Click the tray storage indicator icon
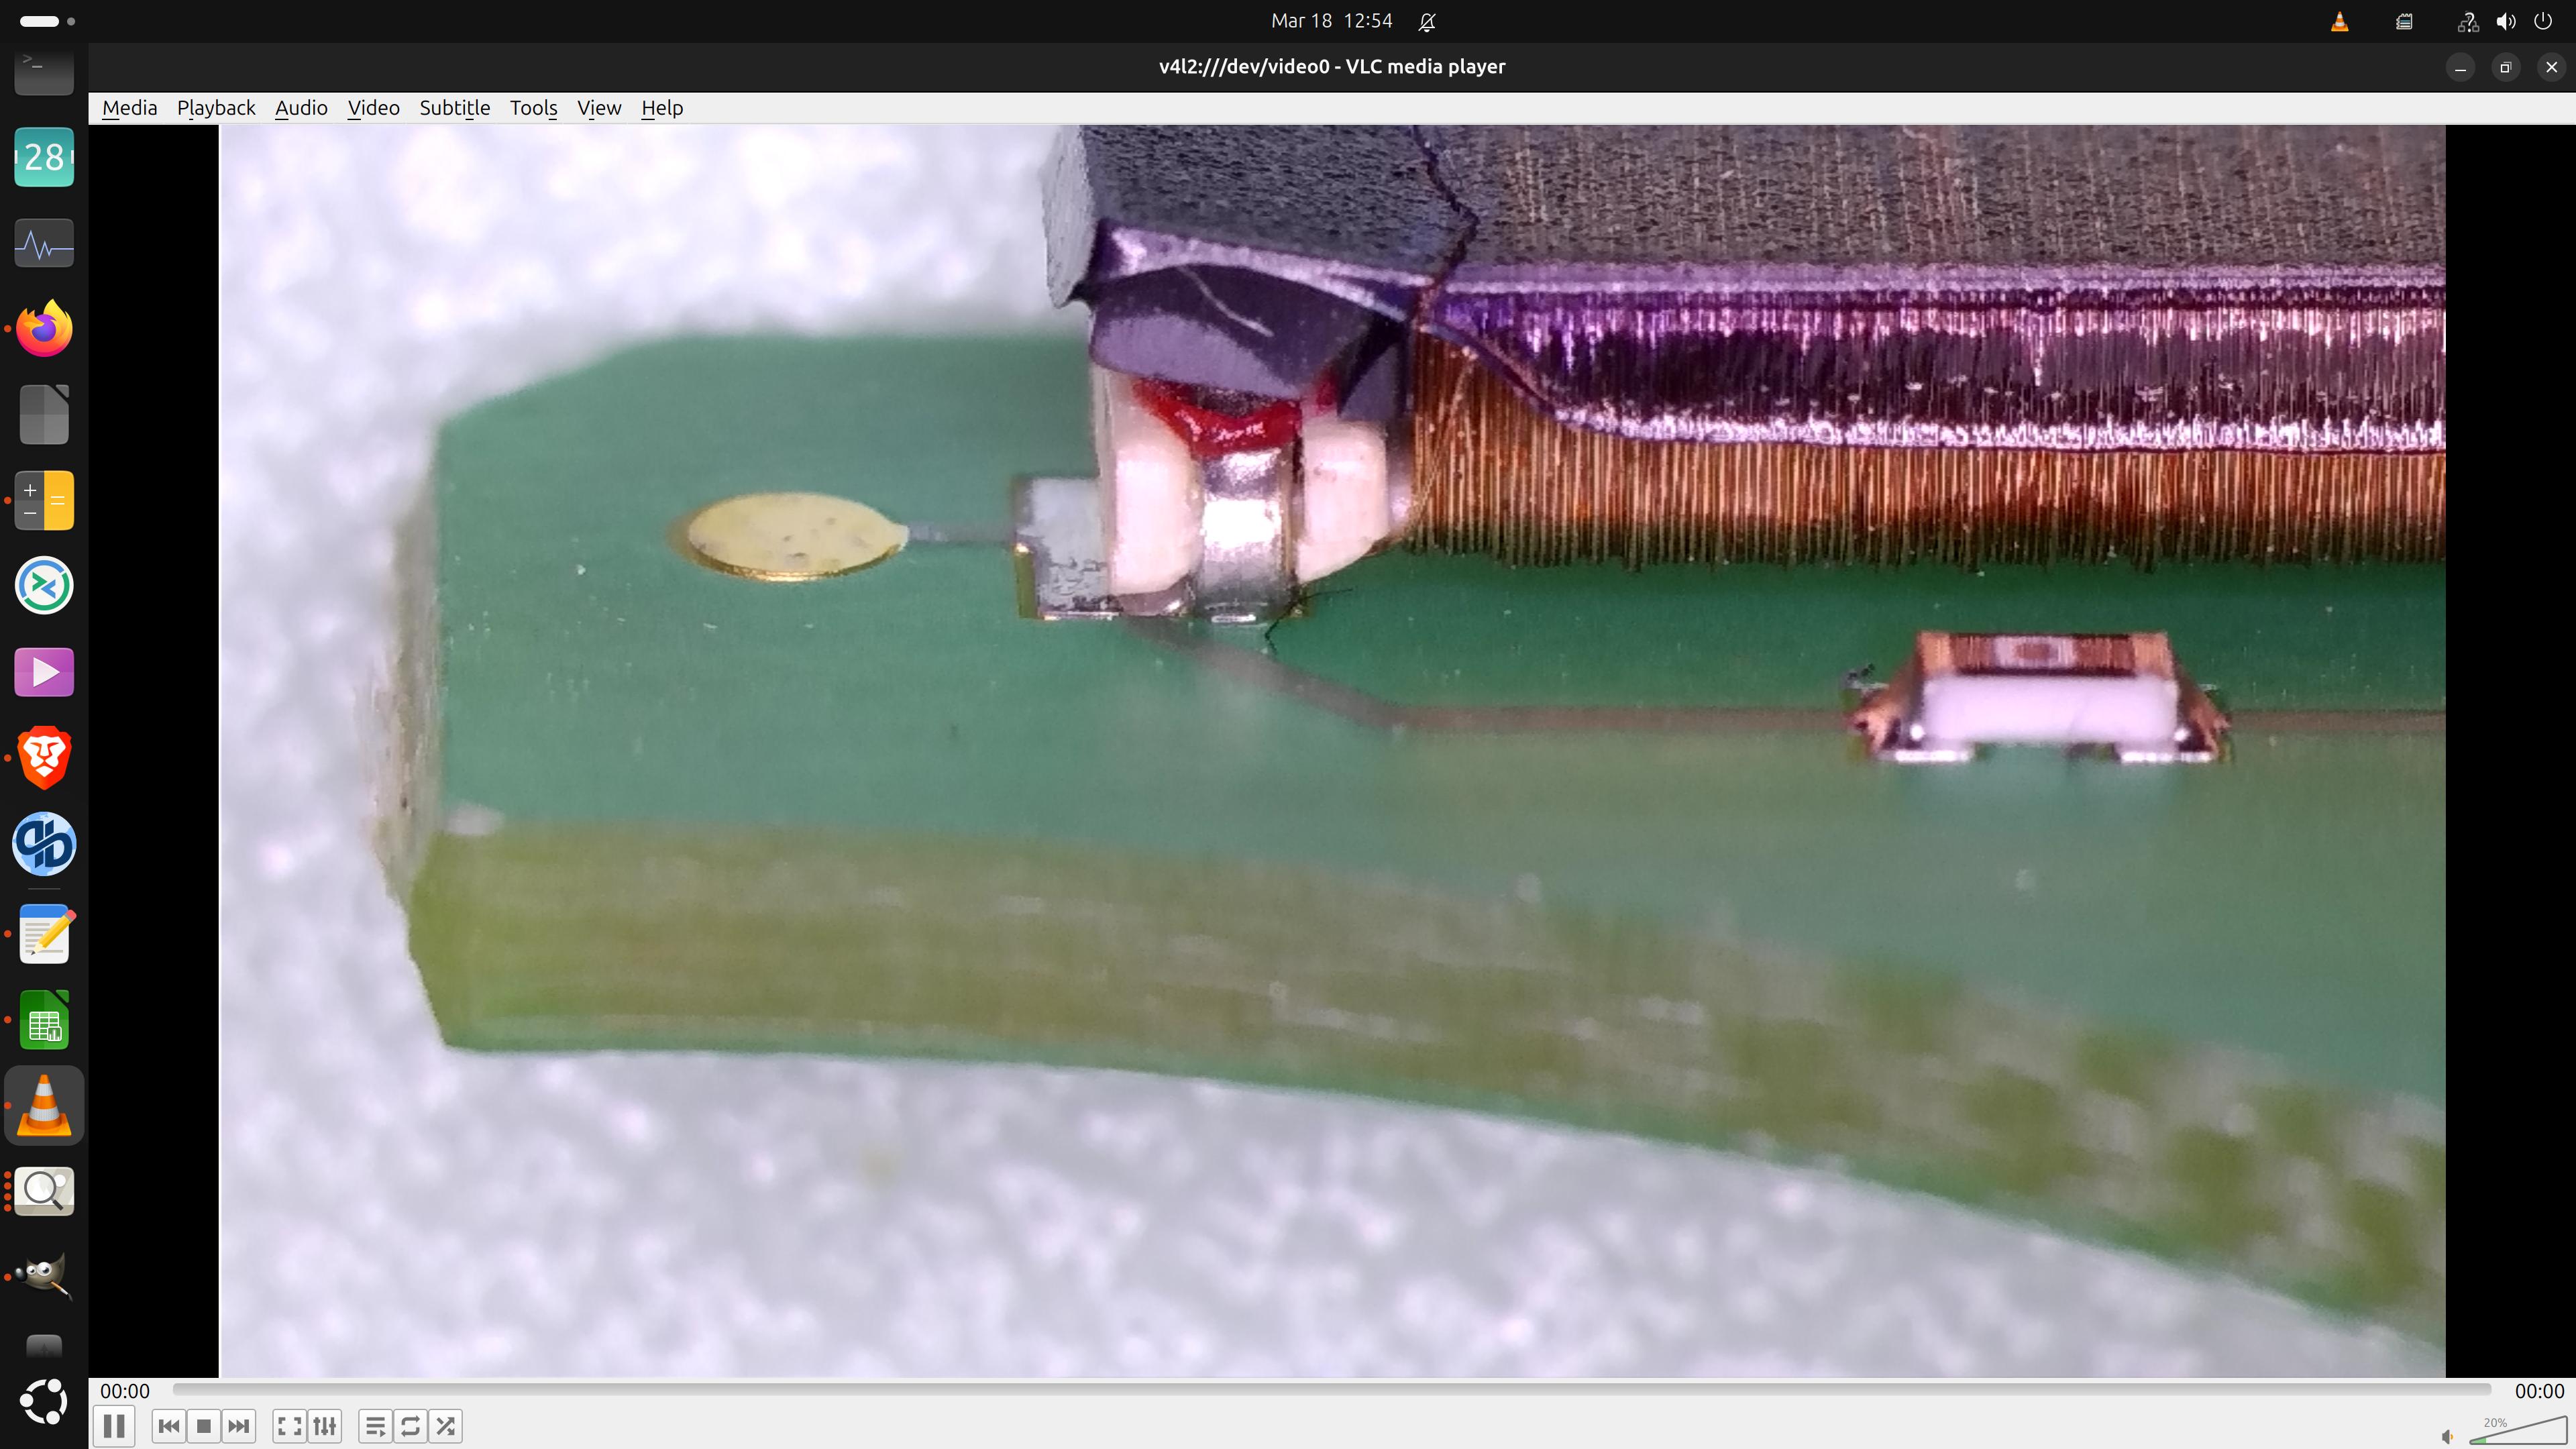This screenshot has width=2576, height=1449. 2404,21
